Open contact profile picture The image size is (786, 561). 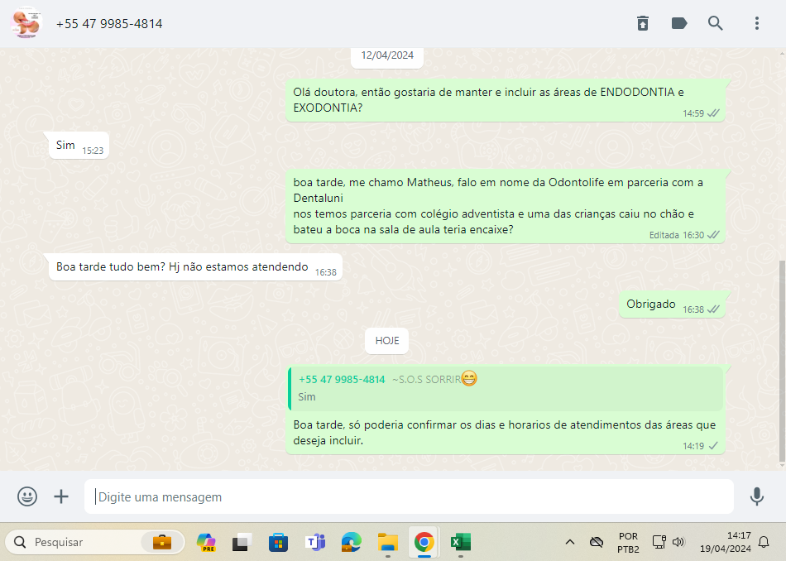tap(26, 23)
